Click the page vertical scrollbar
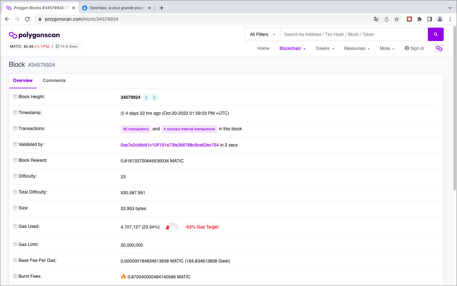 pos(454,108)
